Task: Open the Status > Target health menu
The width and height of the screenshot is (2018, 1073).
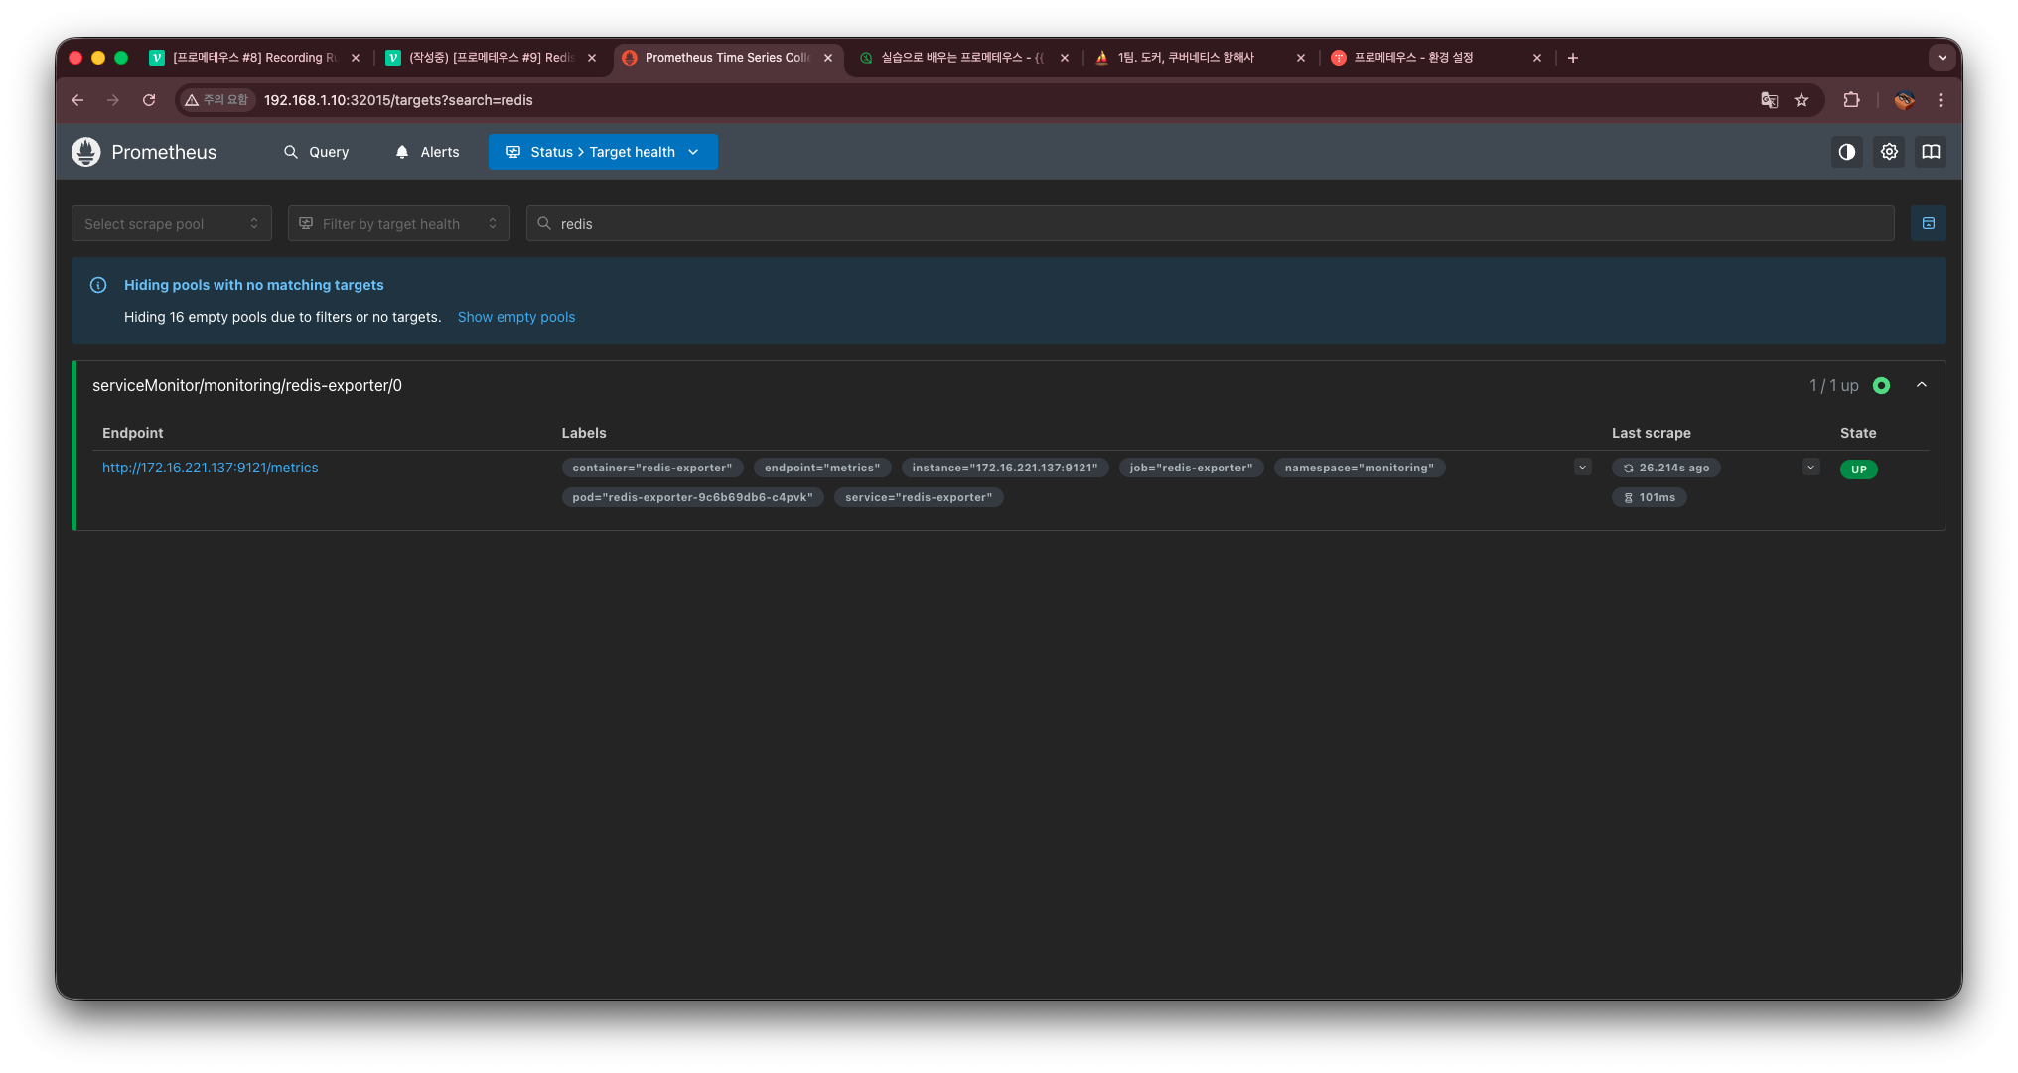Action: point(602,152)
